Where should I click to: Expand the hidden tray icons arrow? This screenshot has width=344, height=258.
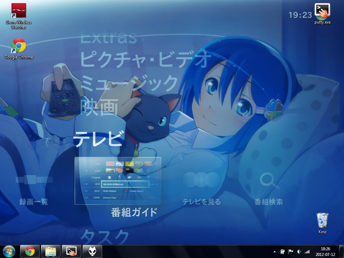coord(275,251)
